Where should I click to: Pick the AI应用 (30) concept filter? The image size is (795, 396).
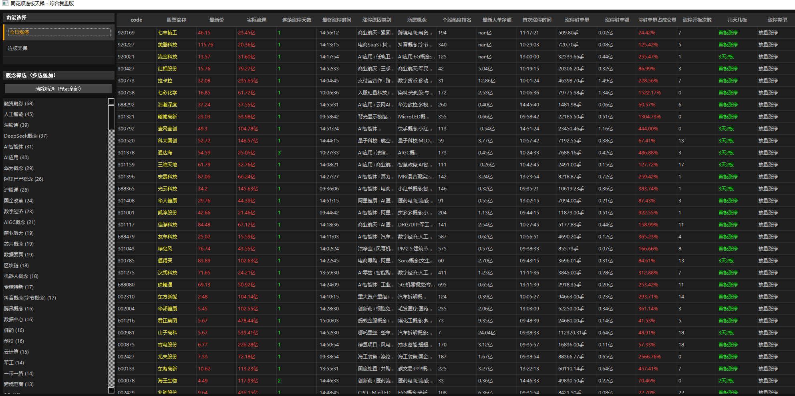pos(16,158)
